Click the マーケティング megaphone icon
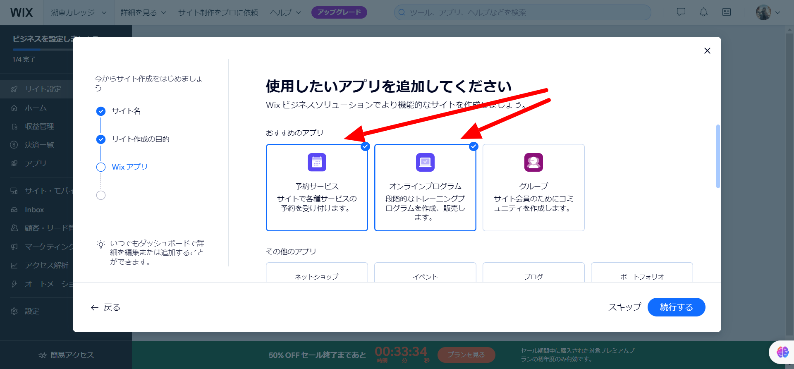The width and height of the screenshot is (794, 369). pos(14,247)
